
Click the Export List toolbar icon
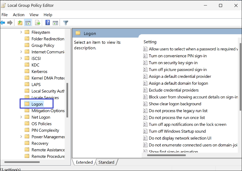click(38, 23)
